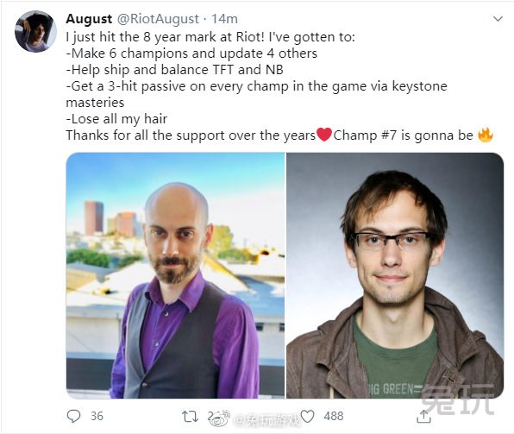Image resolution: width=514 pixels, height=434 pixels.
Task: Open August's profile avatar picture
Action: click(x=35, y=31)
